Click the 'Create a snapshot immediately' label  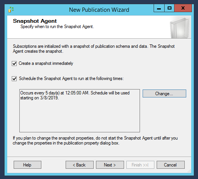click(46, 63)
